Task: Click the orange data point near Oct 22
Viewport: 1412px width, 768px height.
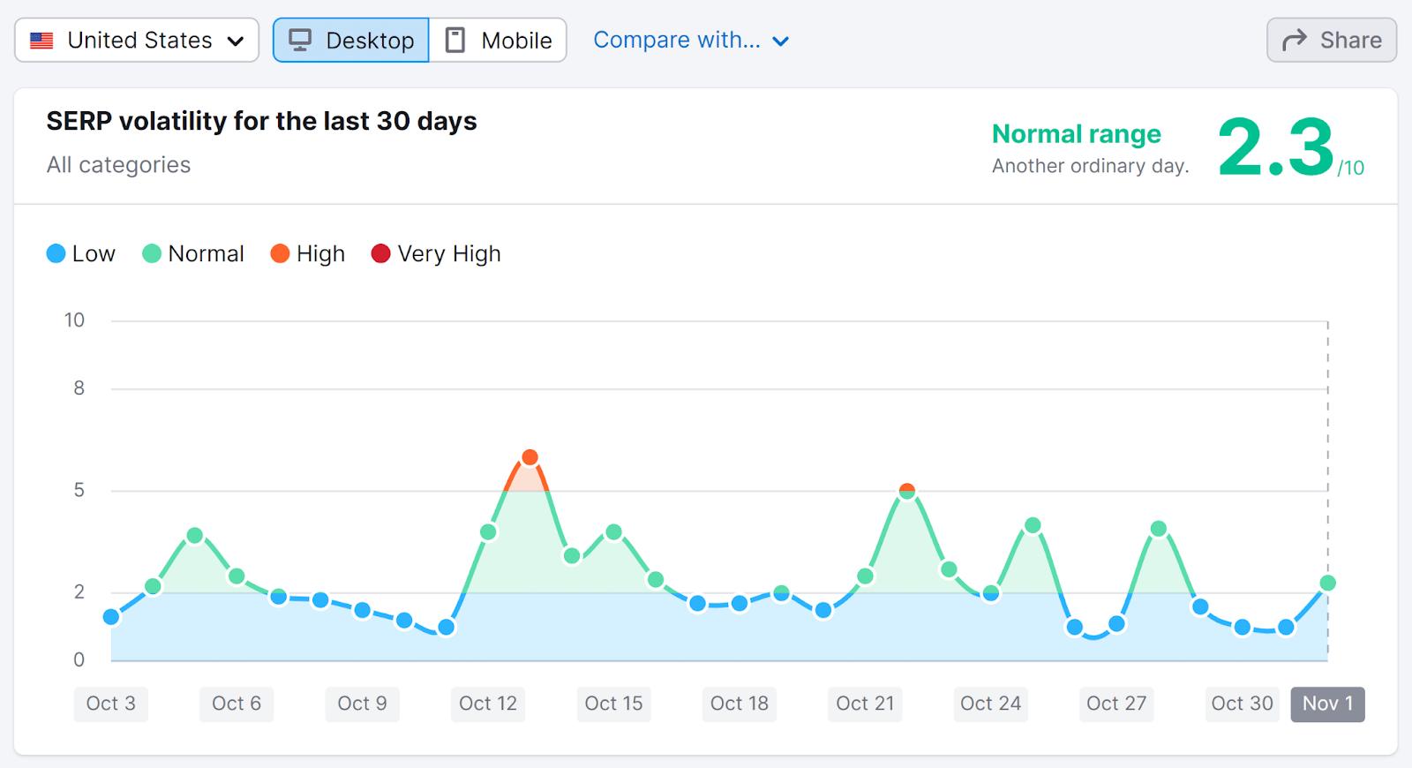Action: [907, 491]
